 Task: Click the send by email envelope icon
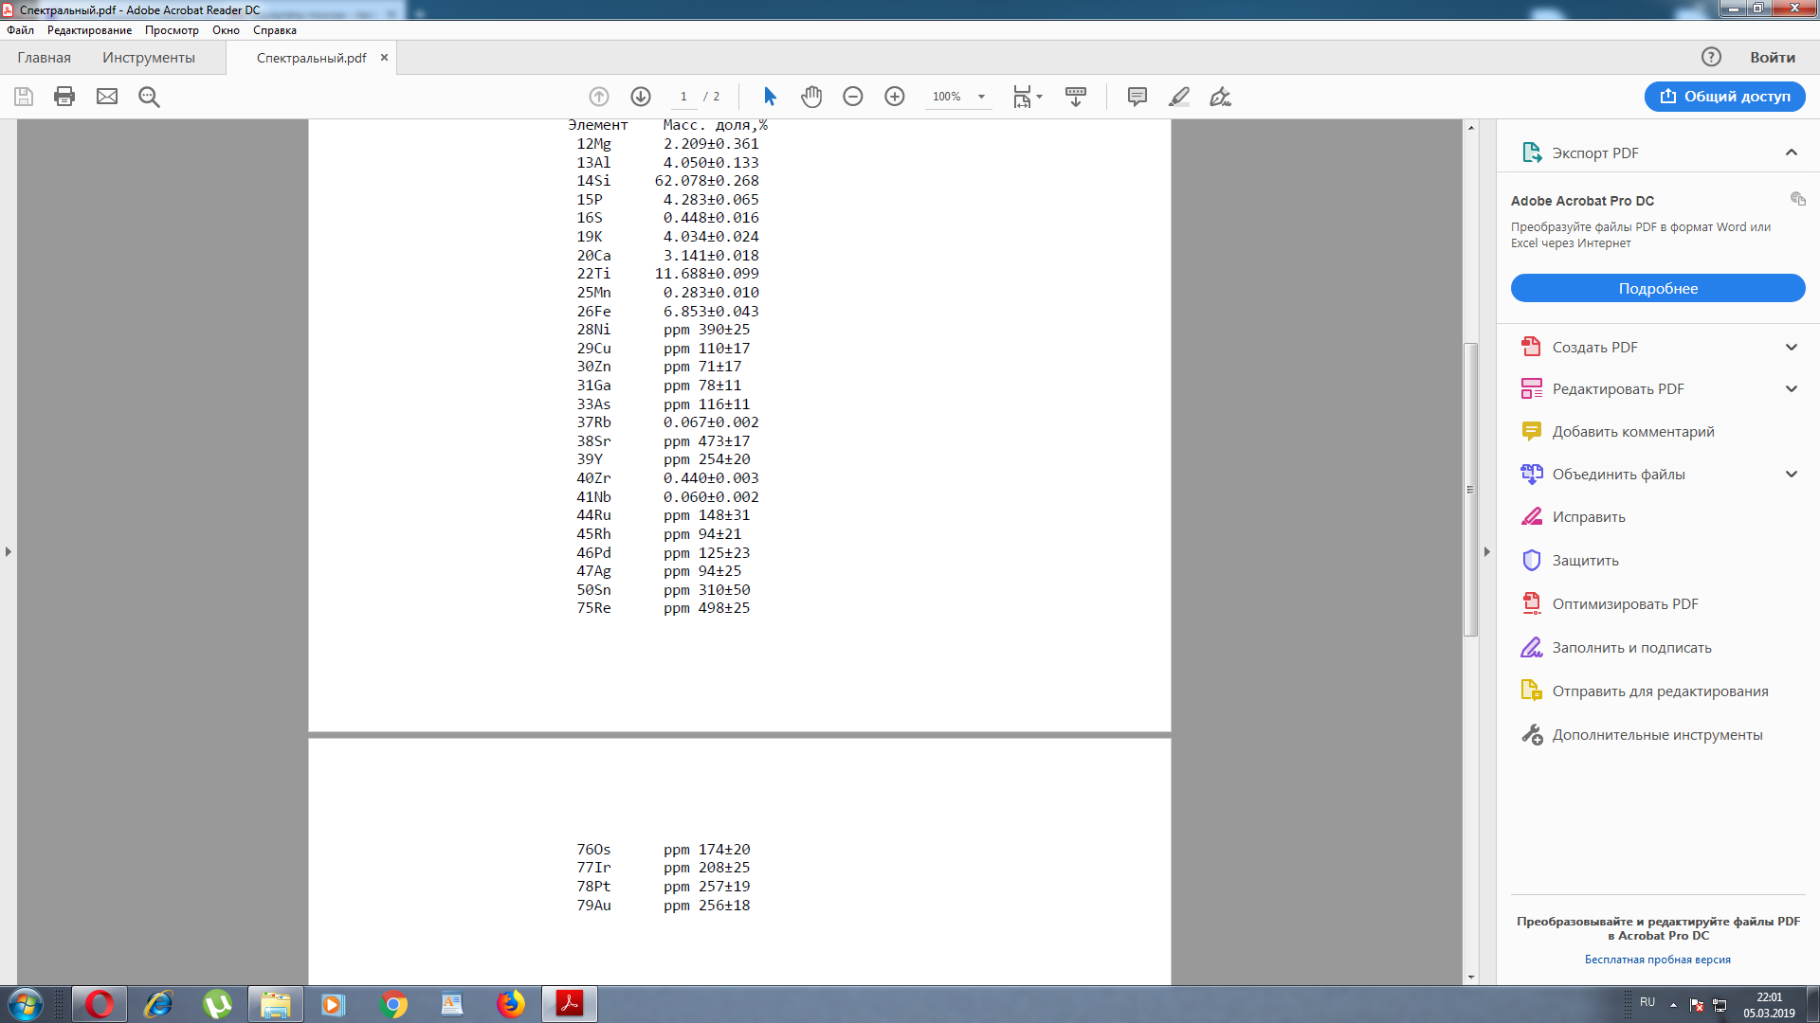tap(107, 97)
